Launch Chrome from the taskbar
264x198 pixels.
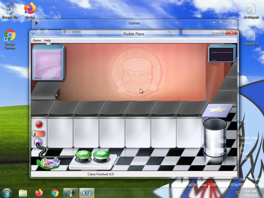(55, 193)
